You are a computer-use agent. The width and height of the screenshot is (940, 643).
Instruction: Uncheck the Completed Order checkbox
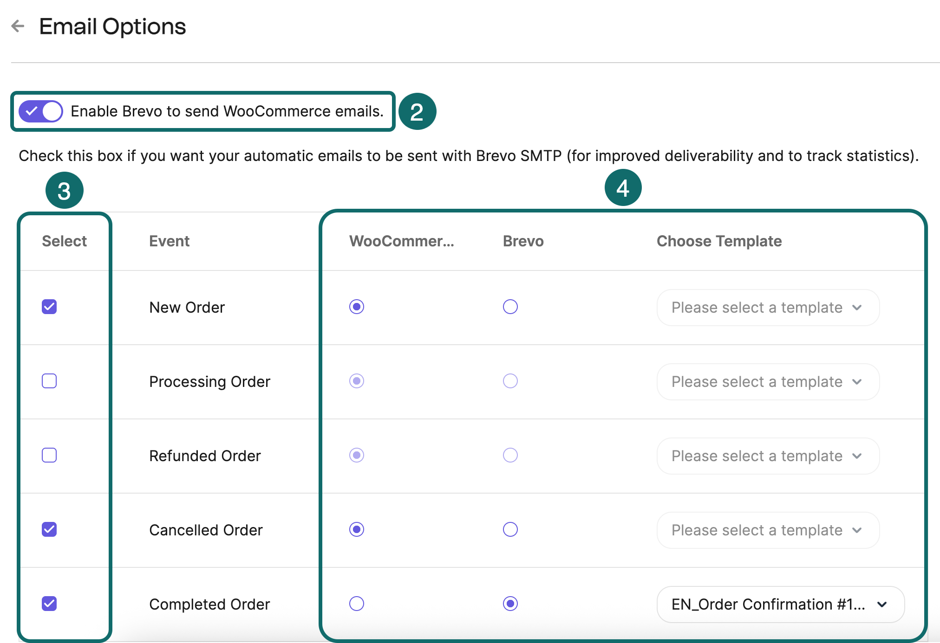click(49, 604)
